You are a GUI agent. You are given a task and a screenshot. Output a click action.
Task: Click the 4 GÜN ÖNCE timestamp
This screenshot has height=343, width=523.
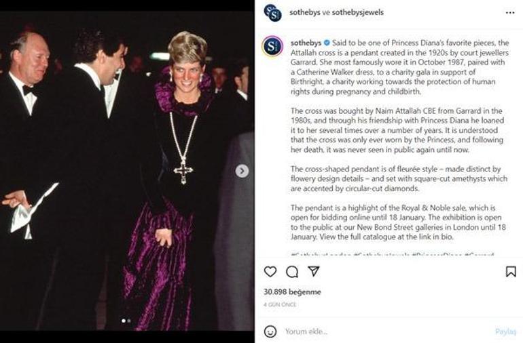[278, 304]
